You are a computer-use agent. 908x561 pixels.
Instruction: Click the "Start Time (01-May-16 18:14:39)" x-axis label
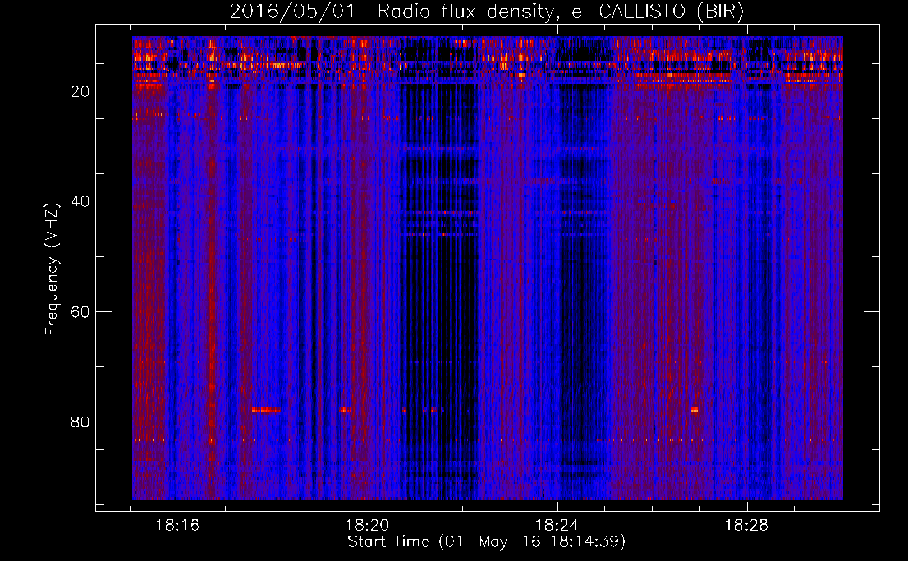[487, 542]
